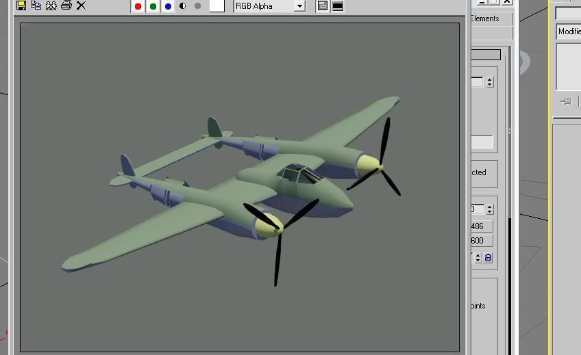
Task: Click the 600 preset size button
Action: pos(482,241)
